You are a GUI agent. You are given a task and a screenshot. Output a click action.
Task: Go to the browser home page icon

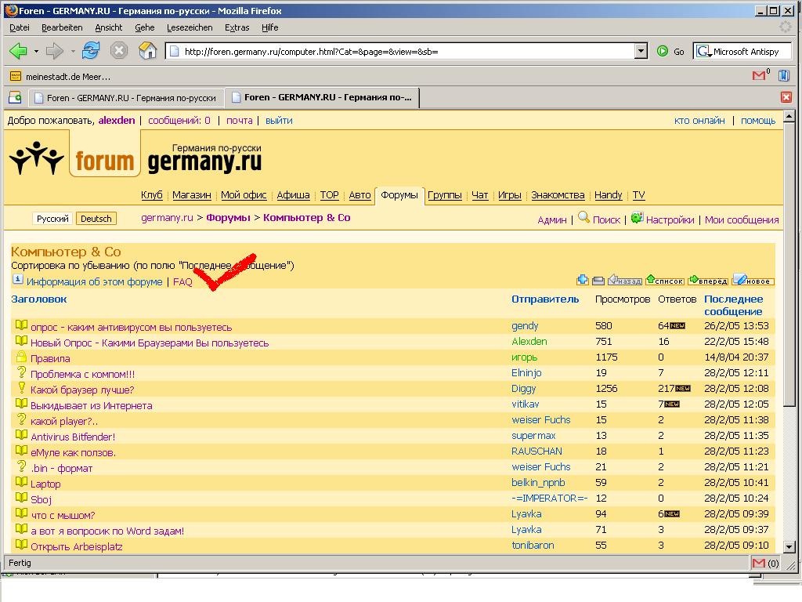(147, 51)
